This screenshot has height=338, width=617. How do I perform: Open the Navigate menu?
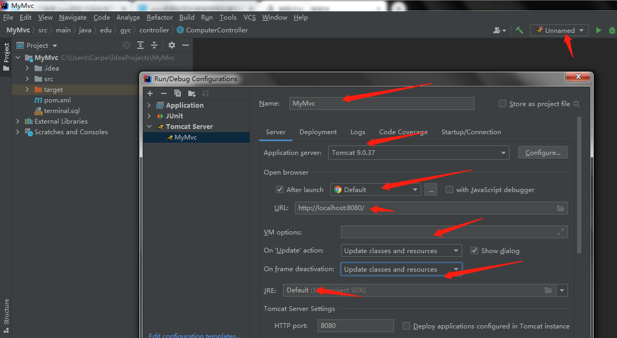[x=73, y=18]
